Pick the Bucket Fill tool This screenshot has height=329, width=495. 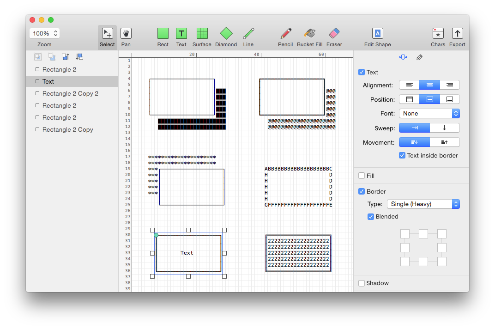(309, 34)
